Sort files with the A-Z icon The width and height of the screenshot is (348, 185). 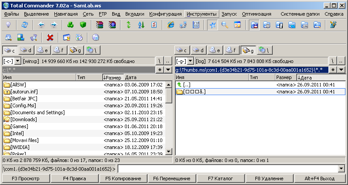pyautogui.click(x=141, y=25)
